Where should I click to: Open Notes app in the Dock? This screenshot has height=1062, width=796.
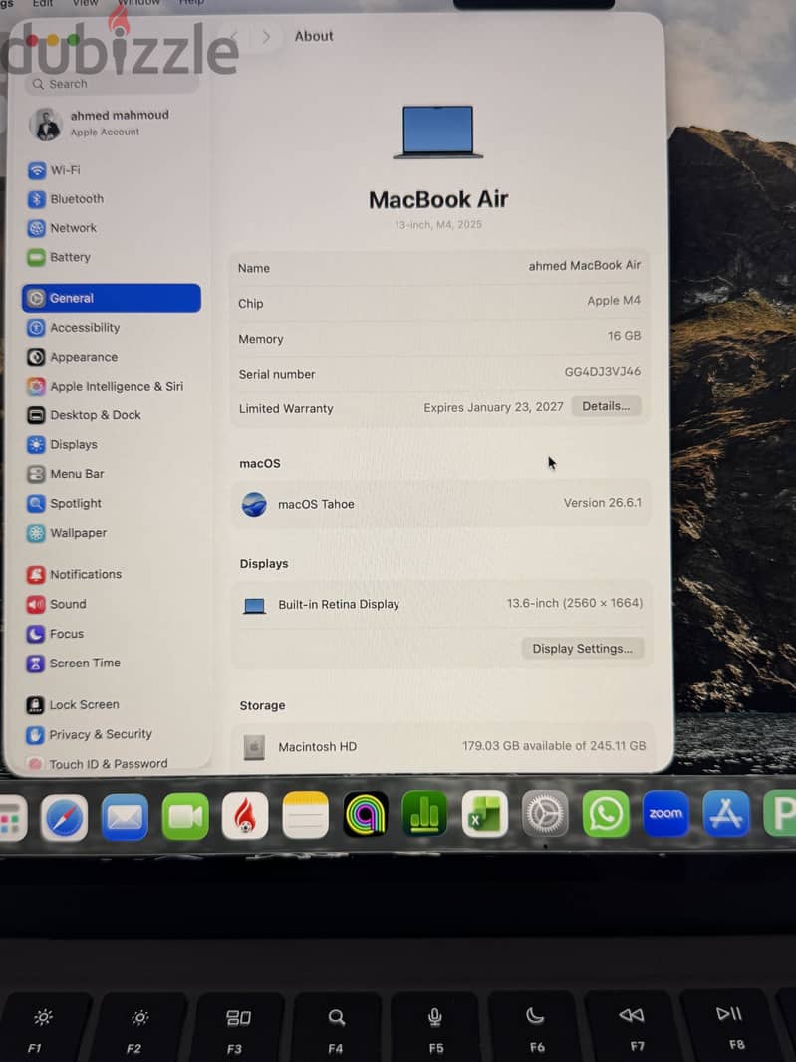pyautogui.click(x=306, y=815)
